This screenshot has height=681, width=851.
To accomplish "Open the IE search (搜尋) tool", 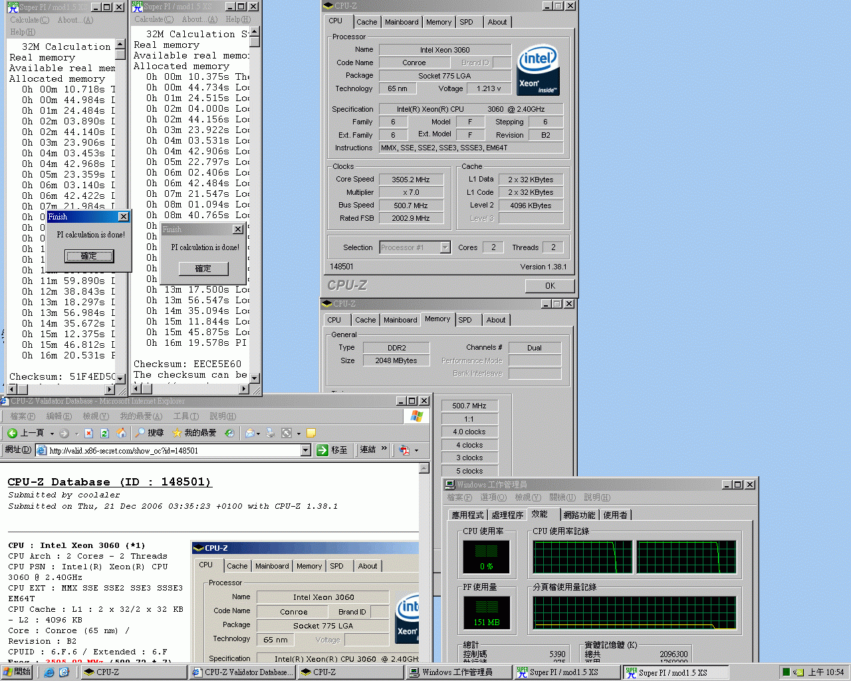I will point(150,433).
